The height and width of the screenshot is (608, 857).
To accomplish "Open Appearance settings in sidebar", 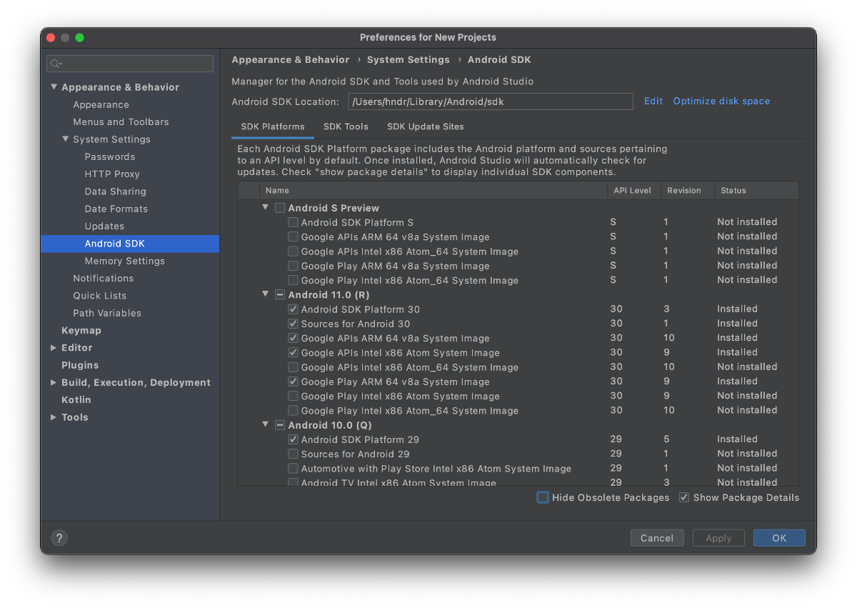I will pyautogui.click(x=101, y=104).
